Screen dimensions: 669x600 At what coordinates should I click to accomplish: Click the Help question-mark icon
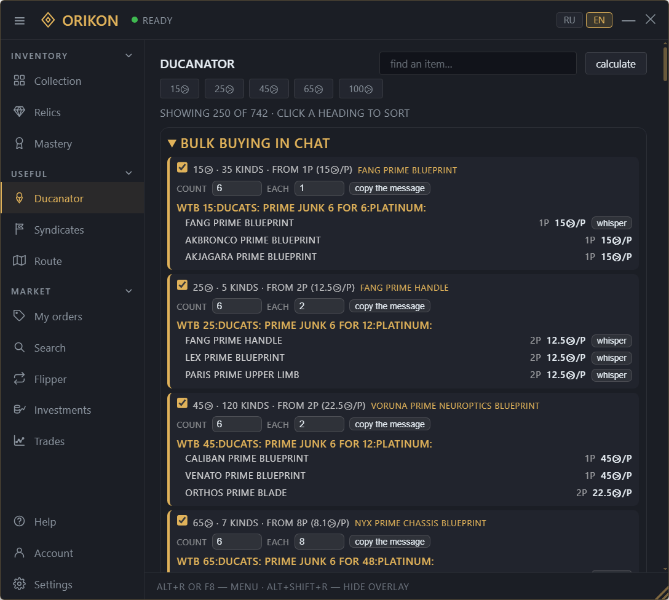(19, 521)
